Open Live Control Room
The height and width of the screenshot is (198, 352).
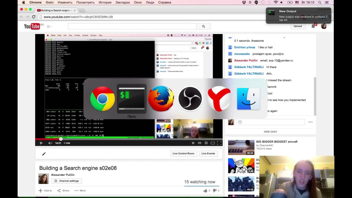click(x=183, y=153)
